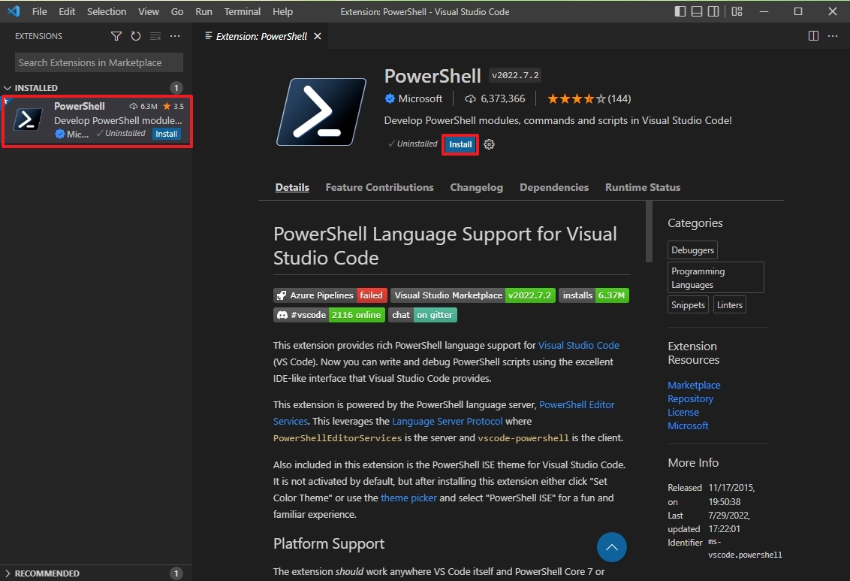Open the Help menu

coord(282,11)
